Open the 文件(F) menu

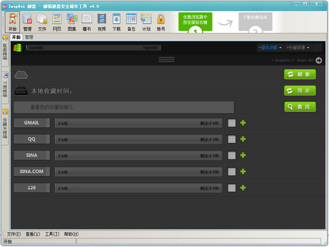(14, 234)
